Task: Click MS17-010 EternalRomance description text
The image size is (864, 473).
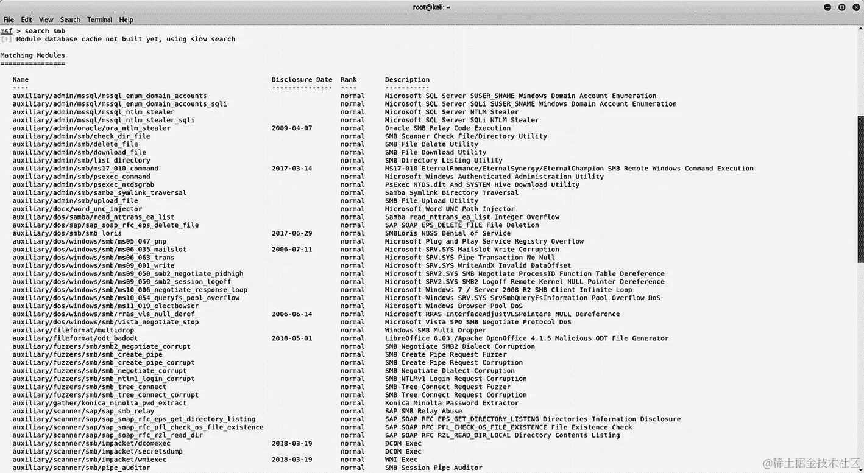Action: (569, 169)
